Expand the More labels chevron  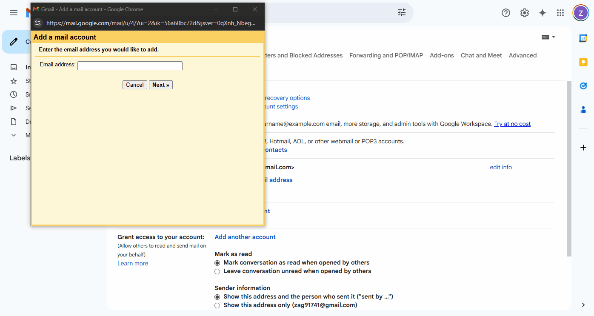point(14,135)
